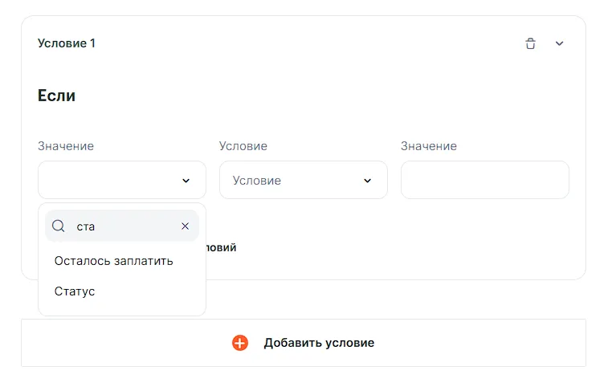Clear the "ста" search with the X icon
Image resolution: width=608 pixels, height=391 pixels.
pos(186,226)
